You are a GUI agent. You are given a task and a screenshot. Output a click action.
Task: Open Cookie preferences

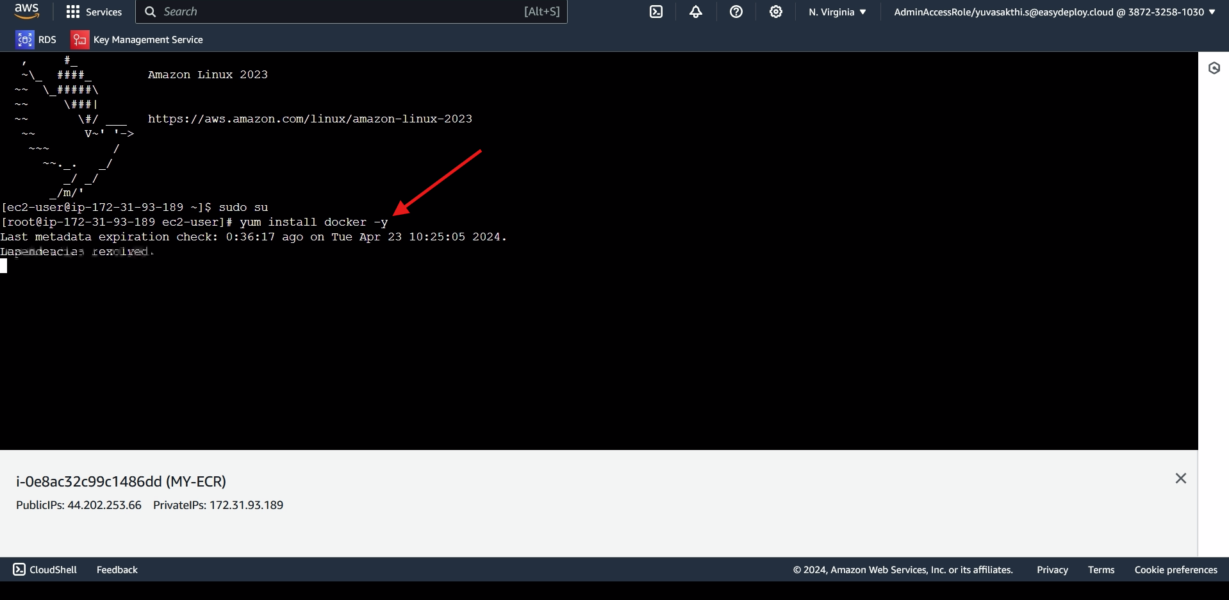click(x=1176, y=570)
